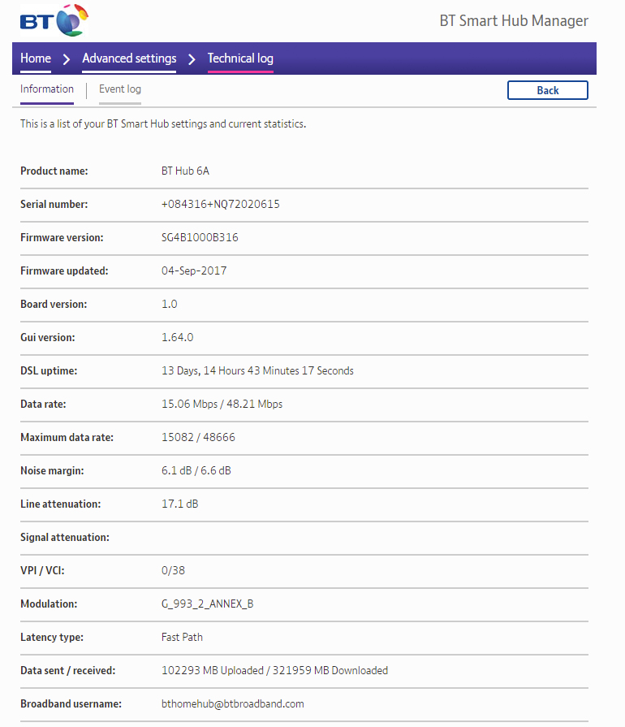Switch to the Event log tab
The width and height of the screenshot is (625, 727).
pyautogui.click(x=120, y=89)
